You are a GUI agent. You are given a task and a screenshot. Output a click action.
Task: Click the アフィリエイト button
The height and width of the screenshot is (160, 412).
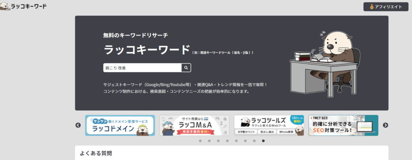(x=386, y=7)
